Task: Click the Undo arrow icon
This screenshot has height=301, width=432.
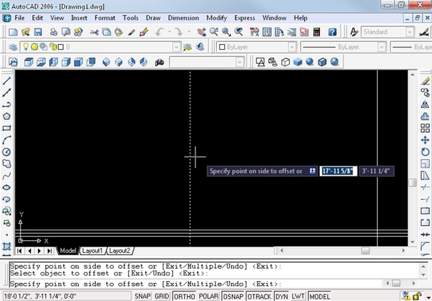Action: pos(160,32)
